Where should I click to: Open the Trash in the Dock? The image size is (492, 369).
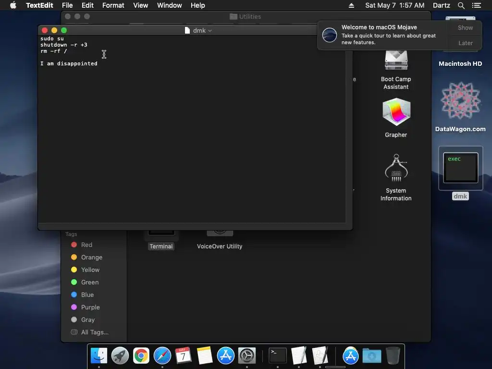pos(393,356)
